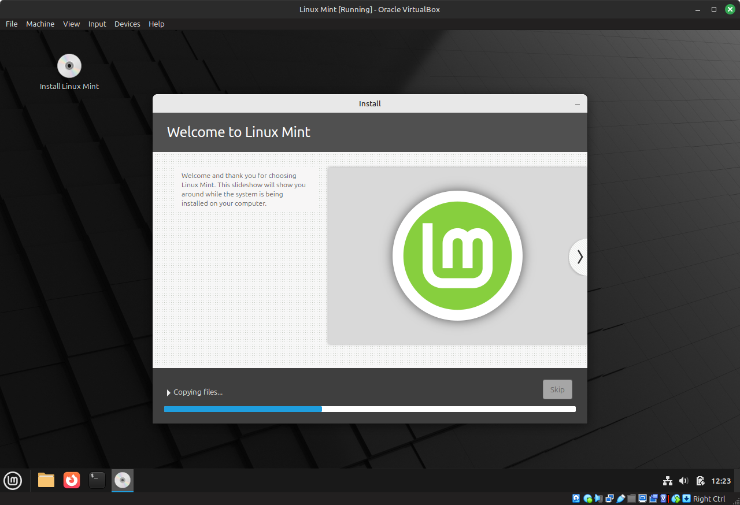Screen dimensions: 740x505
Task: Open the Linux Mint start menu
Action: pyautogui.click(x=13, y=480)
